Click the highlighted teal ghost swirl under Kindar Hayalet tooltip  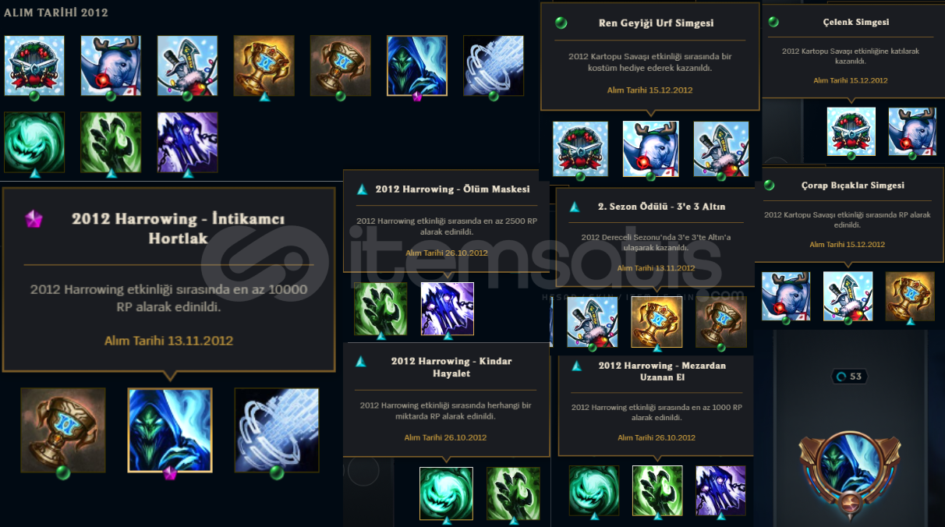[x=446, y=493]
